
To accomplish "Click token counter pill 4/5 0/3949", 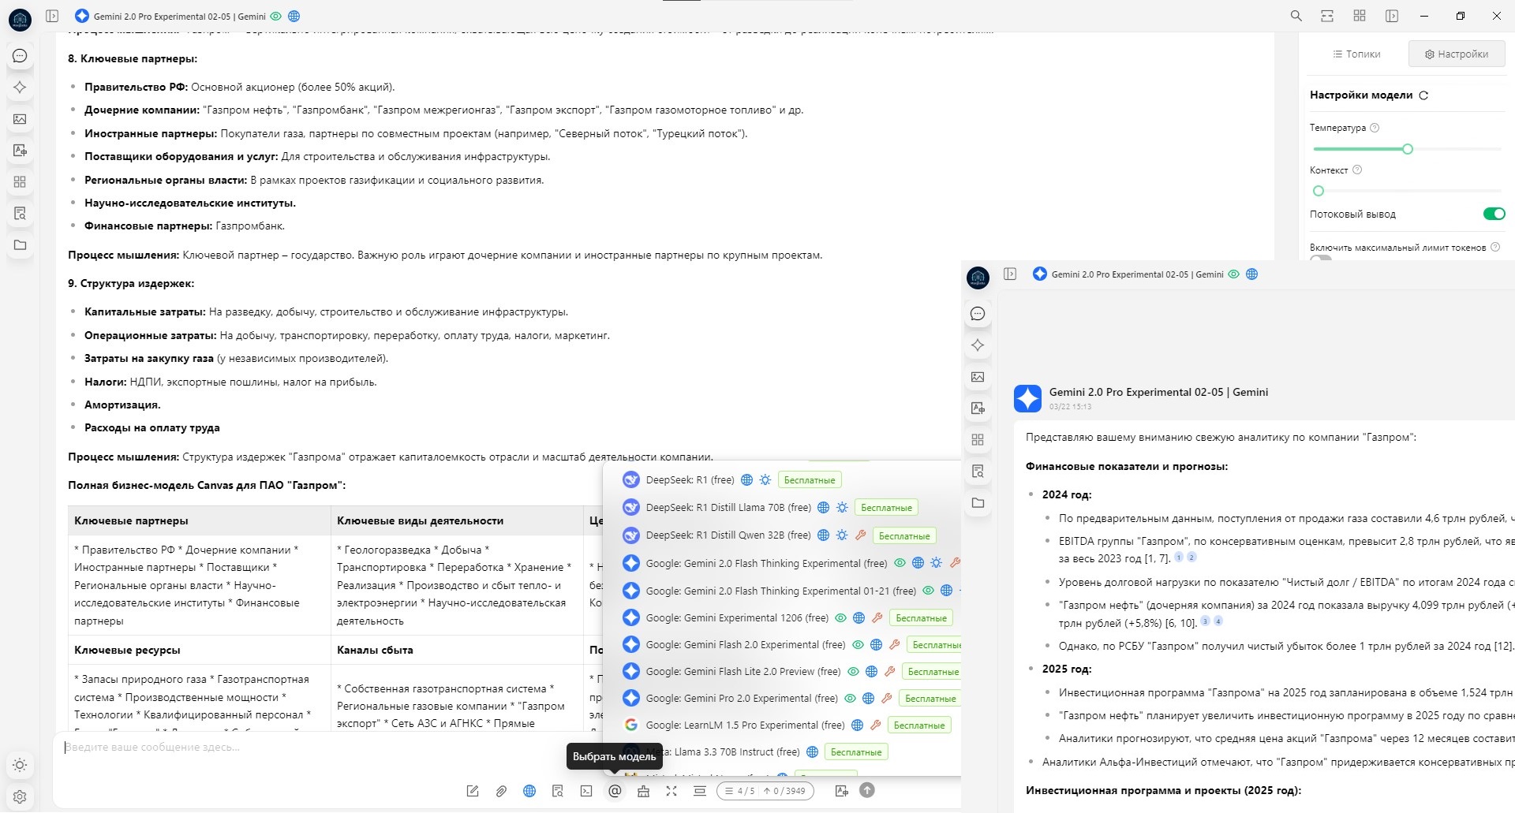I will (765, 791).
